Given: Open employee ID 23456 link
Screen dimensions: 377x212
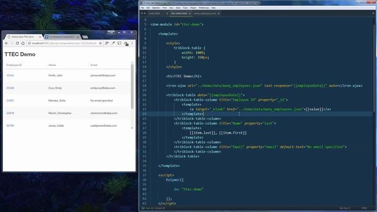Looking at the screenshot, I should (x=10, y=88).
